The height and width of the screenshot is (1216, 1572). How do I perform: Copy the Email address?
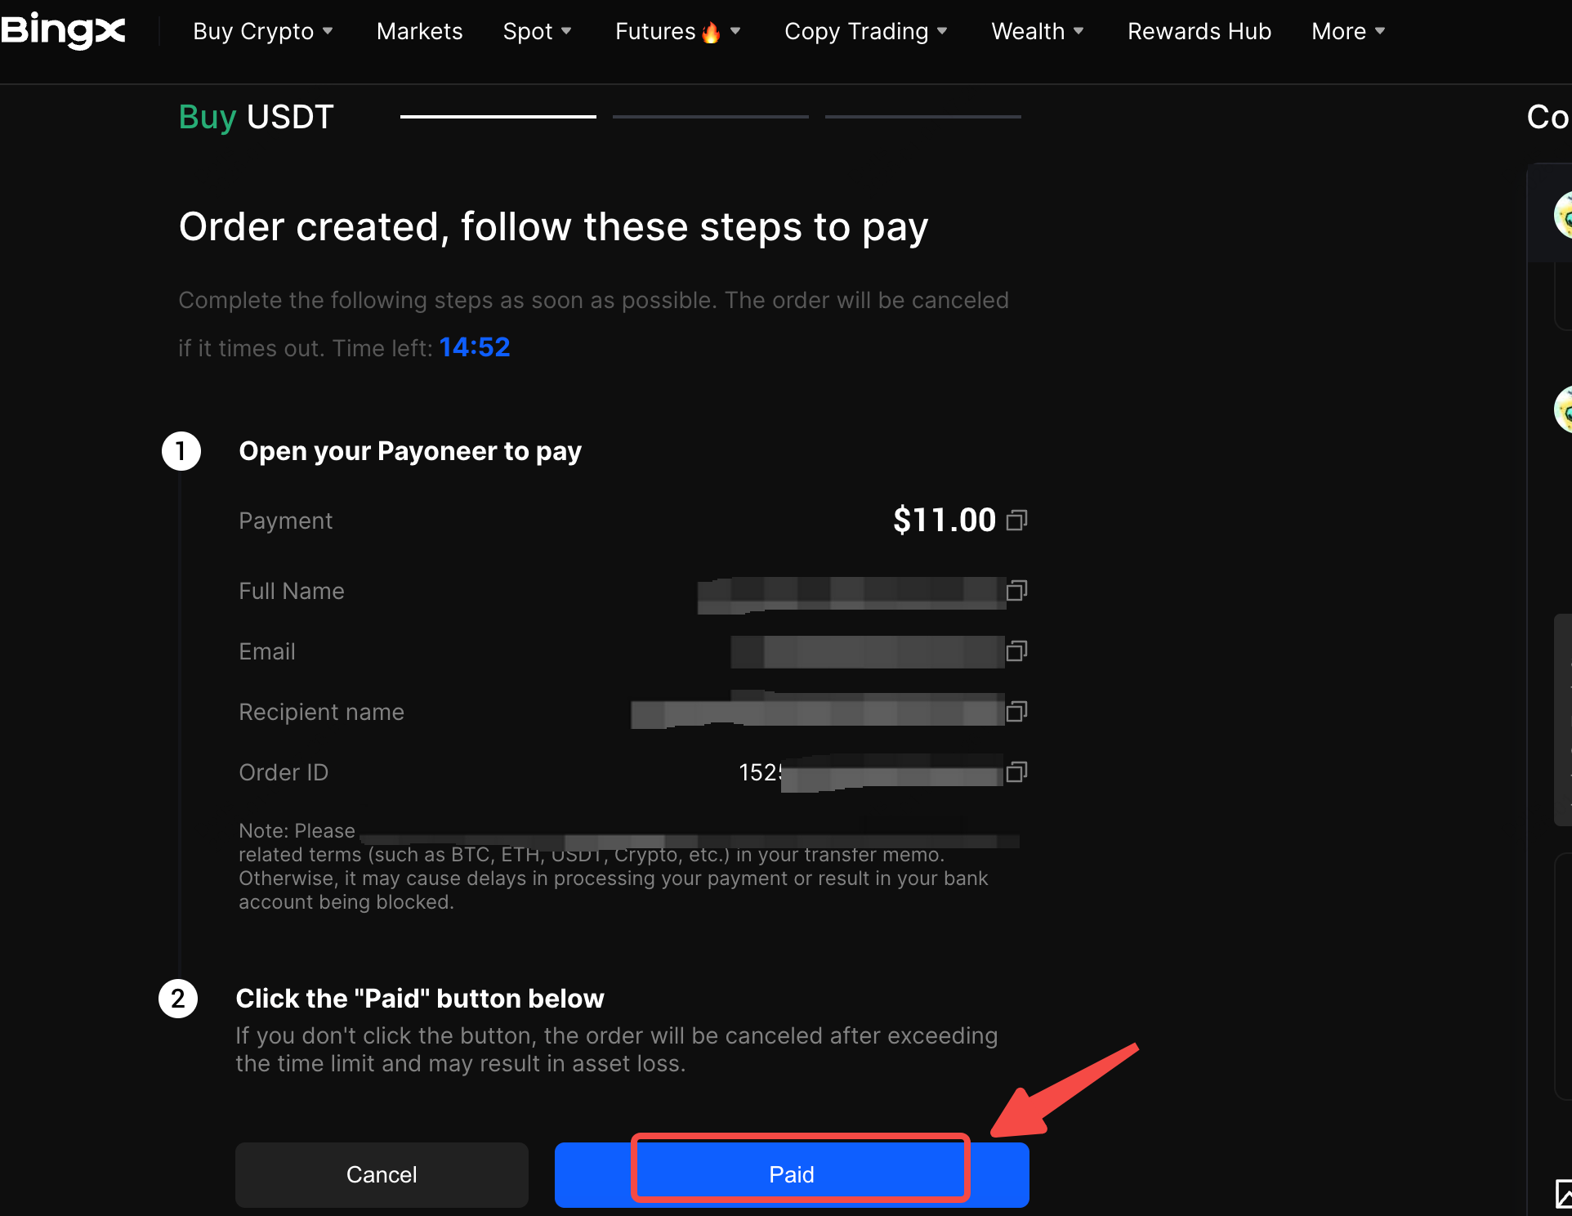1017,651
